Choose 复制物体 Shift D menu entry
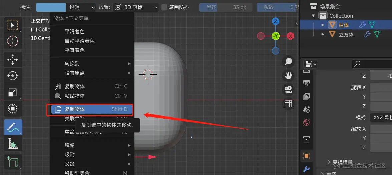This screenshot has width=392, height=175. [x=92, y=109]
